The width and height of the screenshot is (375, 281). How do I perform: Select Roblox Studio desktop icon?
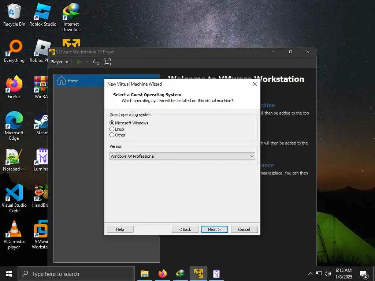[x=43, y=15]
